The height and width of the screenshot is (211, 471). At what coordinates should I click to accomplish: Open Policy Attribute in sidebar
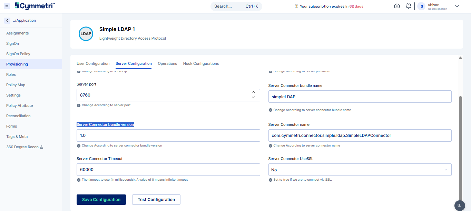click(31, 105)
